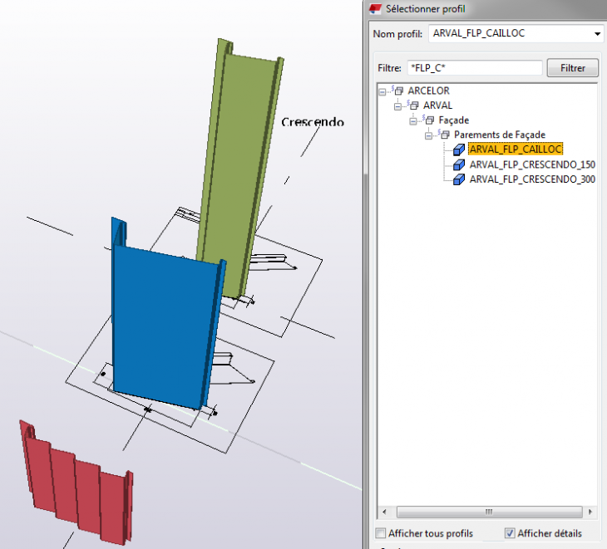Click the folder icon next to ARVAL

coord(414,105)
